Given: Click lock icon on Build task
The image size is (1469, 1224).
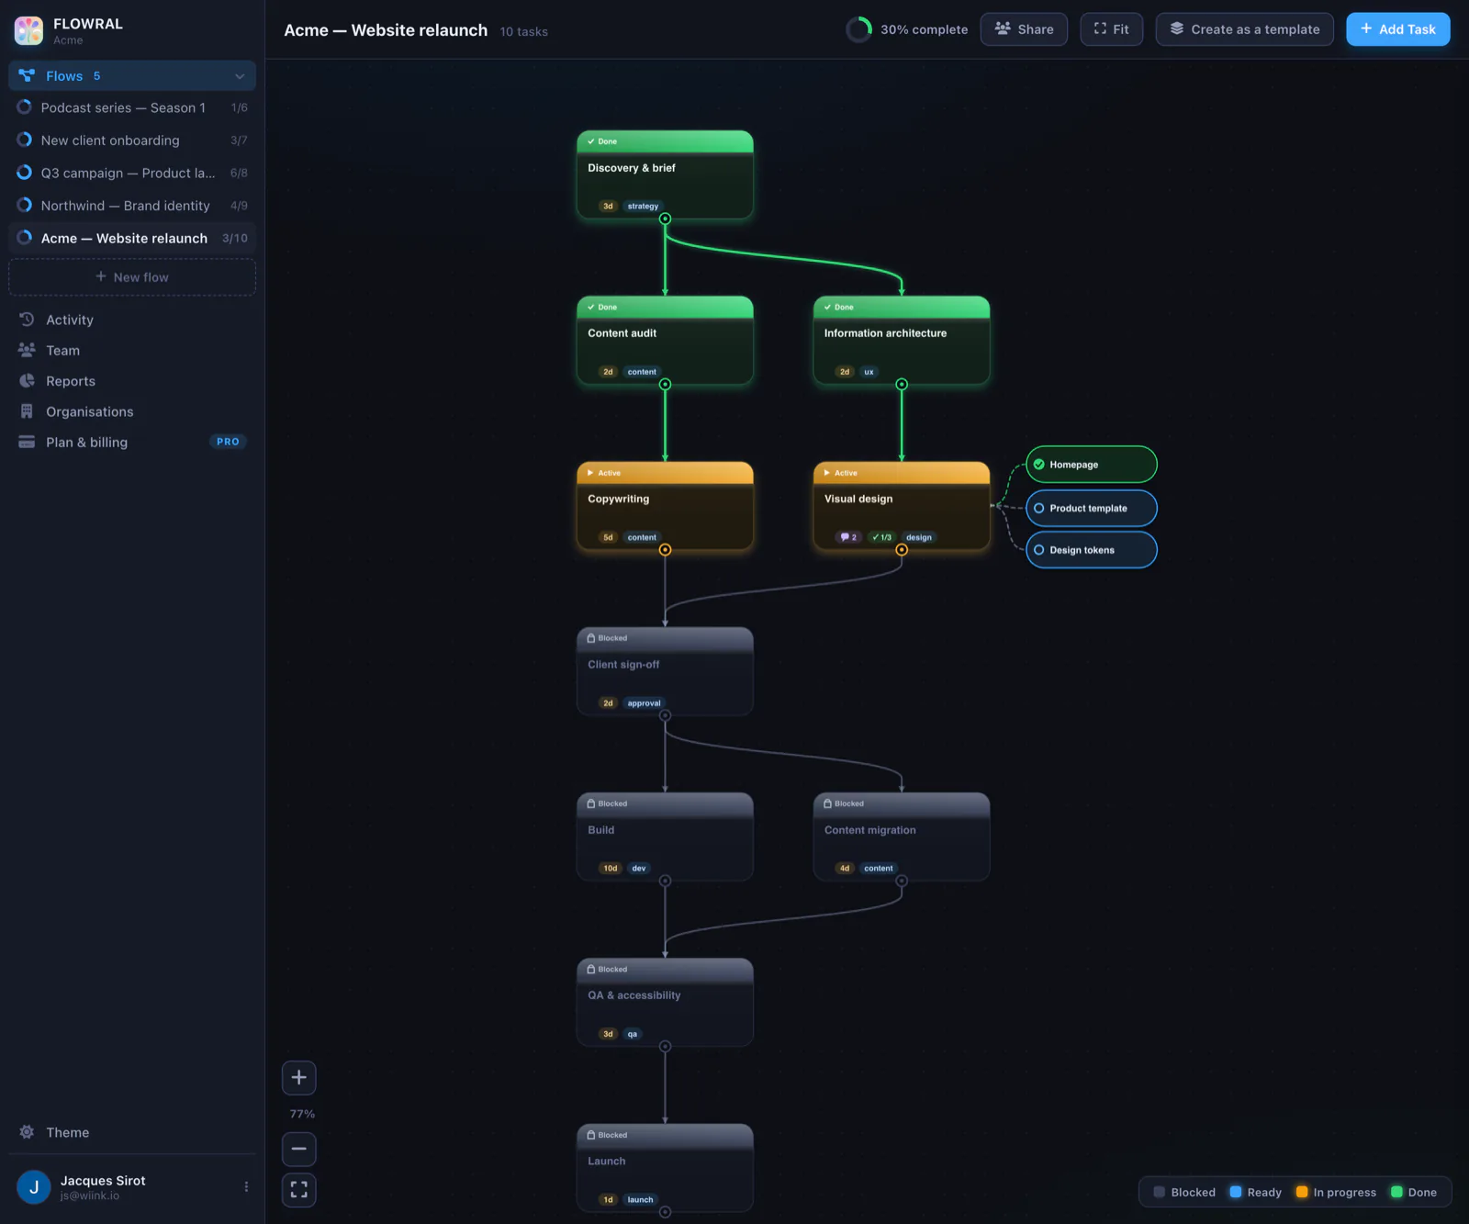Looking at the screenshot, I should [x=591, y=803].
